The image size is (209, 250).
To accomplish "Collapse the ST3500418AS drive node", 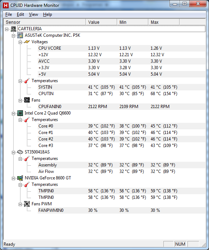I will tap(14, 153).
